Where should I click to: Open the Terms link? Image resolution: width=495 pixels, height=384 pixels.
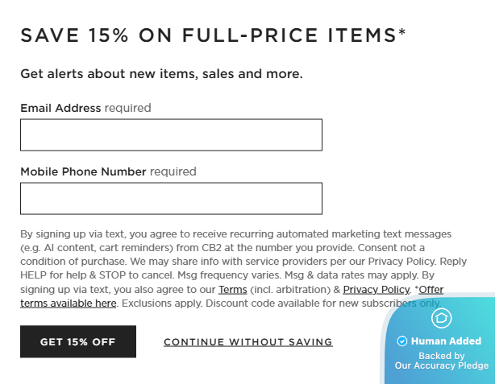tap(232, 290)
